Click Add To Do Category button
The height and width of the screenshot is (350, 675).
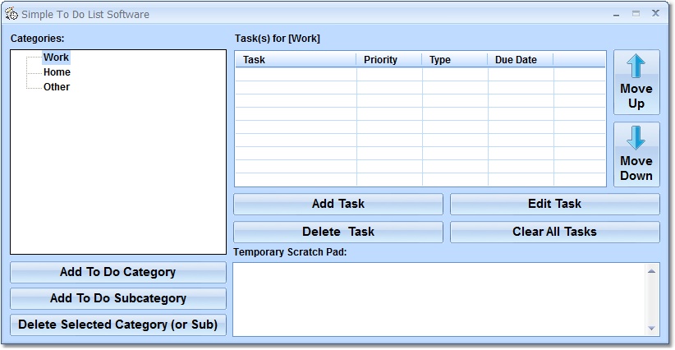tap(118, 272)
